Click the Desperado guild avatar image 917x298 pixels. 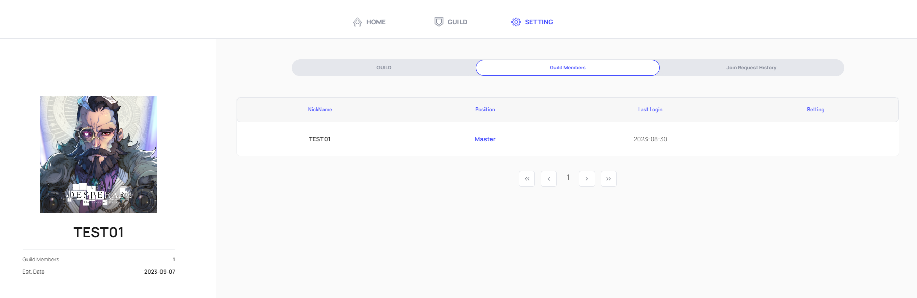(99, 154)
